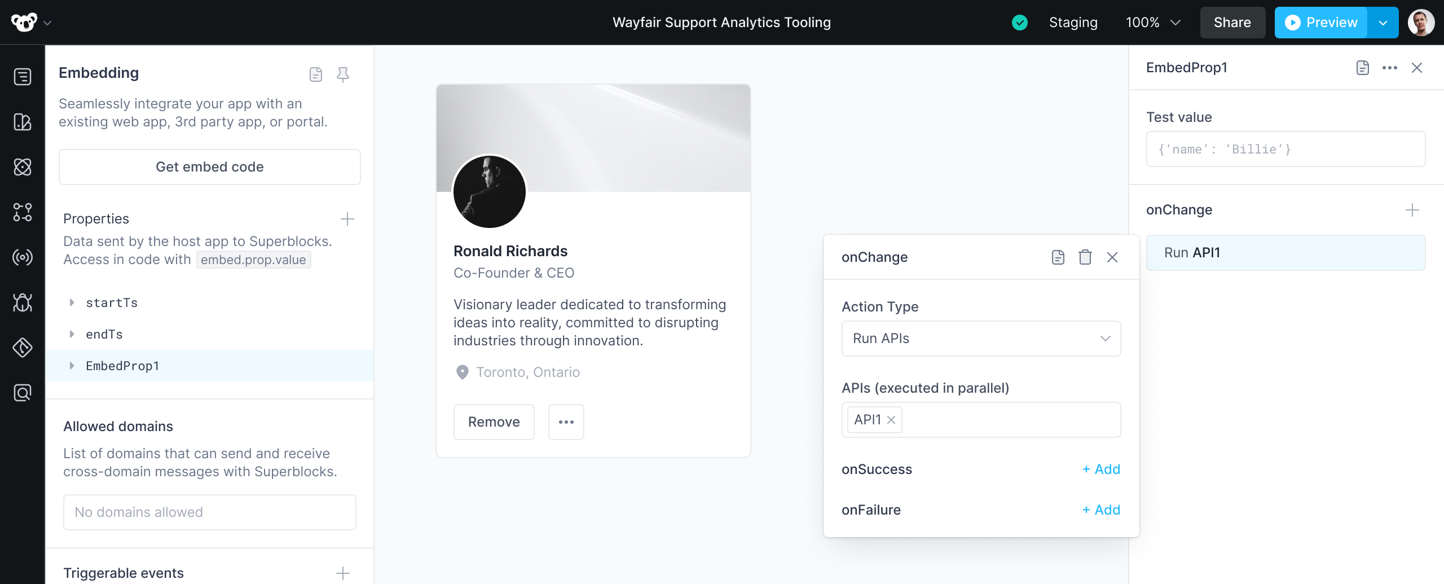Screen dimensions: 1444x584
Task: Add an onSuccess handler
Action: coord(1100,469)
